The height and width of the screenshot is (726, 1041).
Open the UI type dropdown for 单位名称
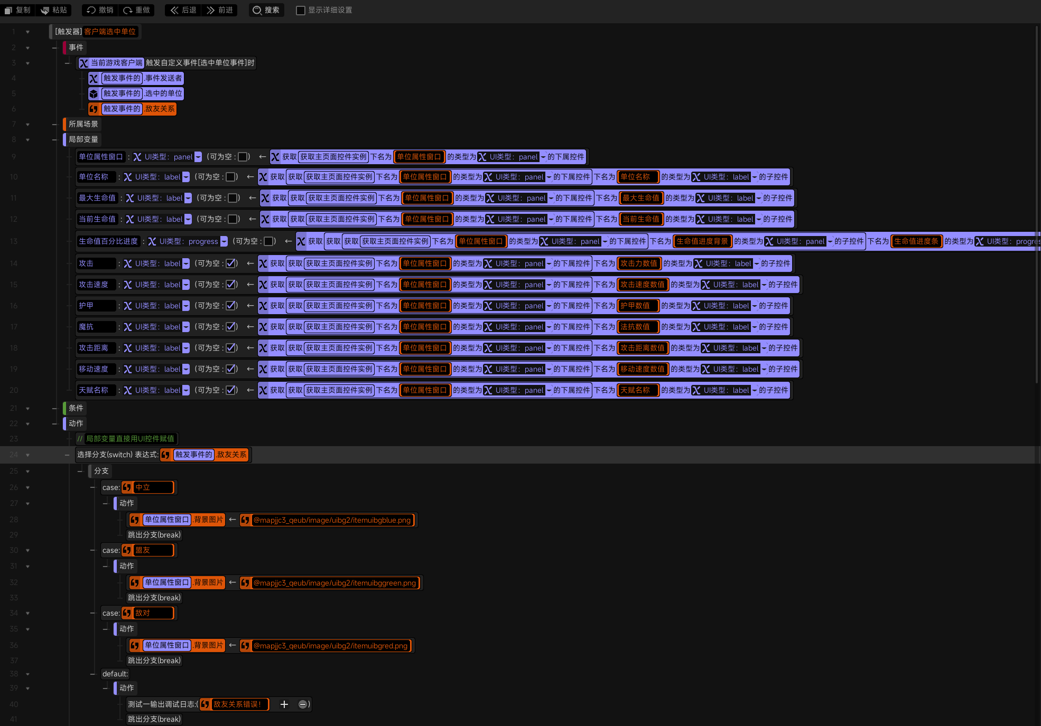tap(186, 177)
